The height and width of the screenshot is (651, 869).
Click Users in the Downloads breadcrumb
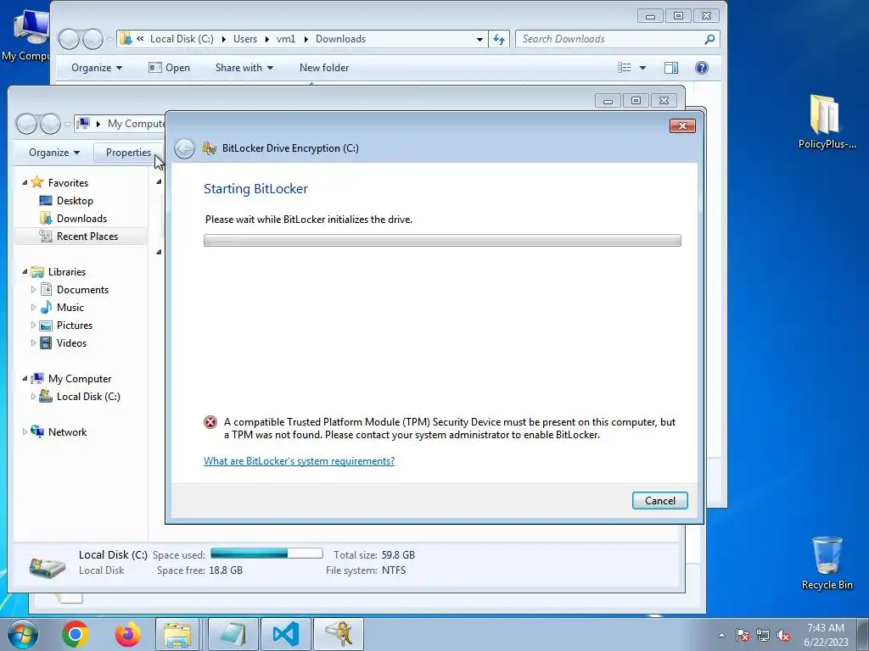pos(245,39)
